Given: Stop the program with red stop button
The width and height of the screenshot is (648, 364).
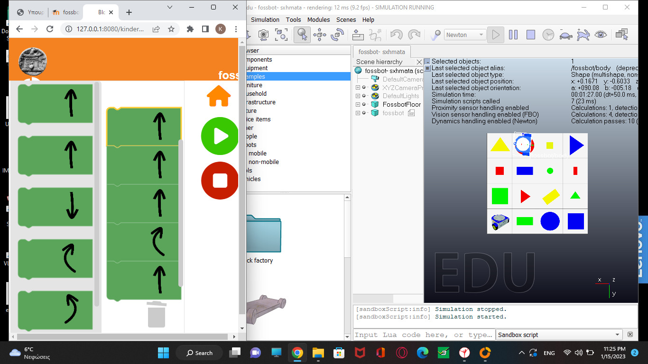Looking at the screenshot, I should [x=220, y=181].
